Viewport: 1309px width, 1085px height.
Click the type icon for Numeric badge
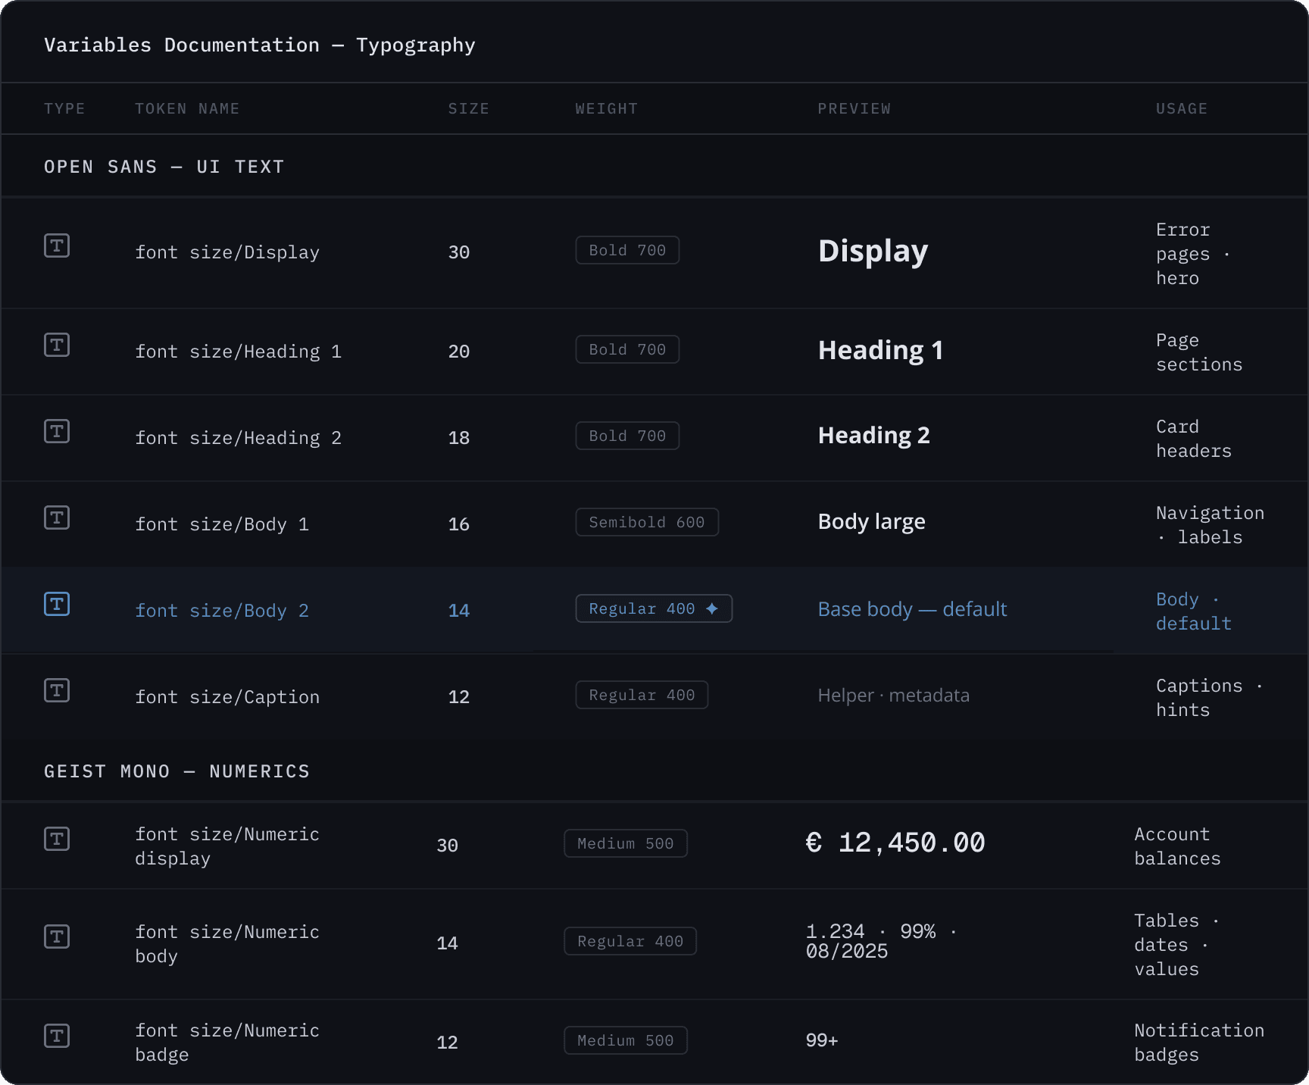57,1036
